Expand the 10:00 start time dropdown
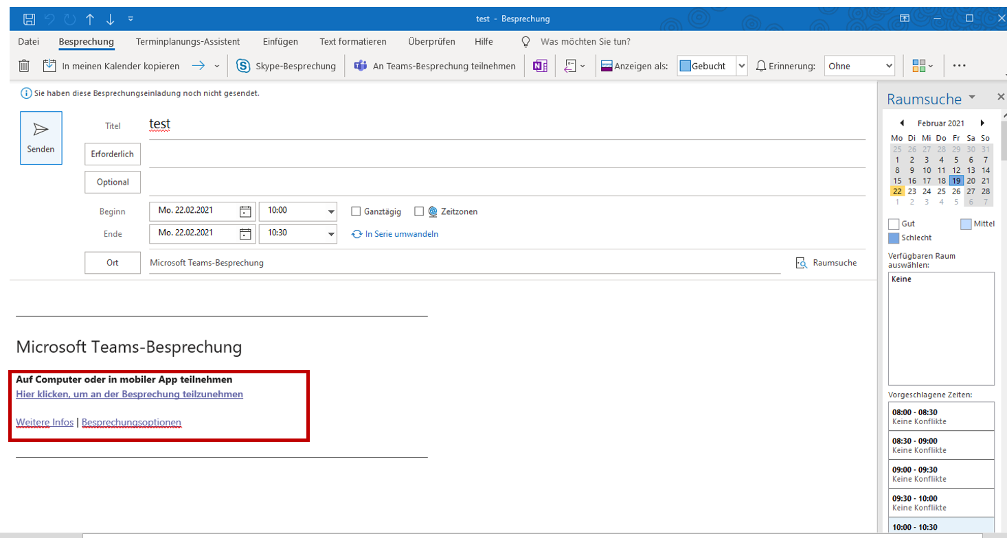The height and width of the screenshot is (538, 1007). 331,211
